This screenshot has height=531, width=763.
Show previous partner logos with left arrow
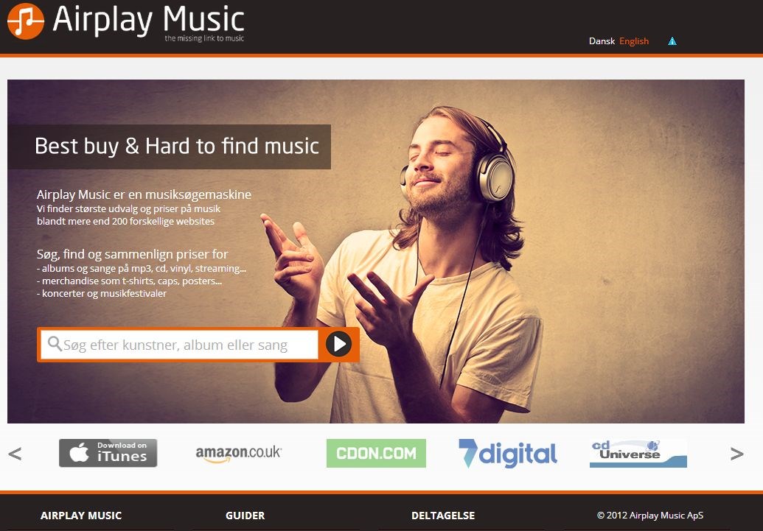pyautogui.click(x=15, y=454)
